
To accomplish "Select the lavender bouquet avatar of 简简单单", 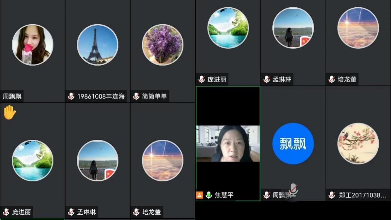I will click(x=163, y=45).
